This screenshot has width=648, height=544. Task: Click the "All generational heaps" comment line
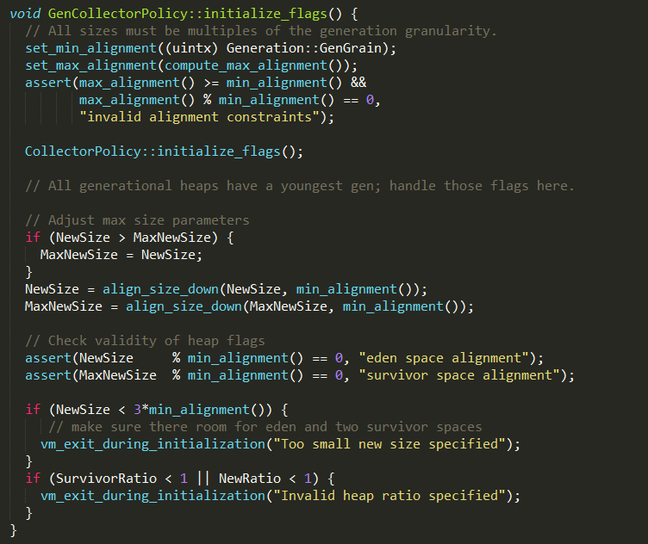299,186
